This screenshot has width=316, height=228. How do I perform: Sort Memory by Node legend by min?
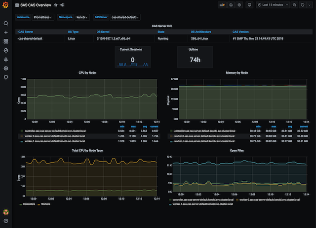click(258, 127)
